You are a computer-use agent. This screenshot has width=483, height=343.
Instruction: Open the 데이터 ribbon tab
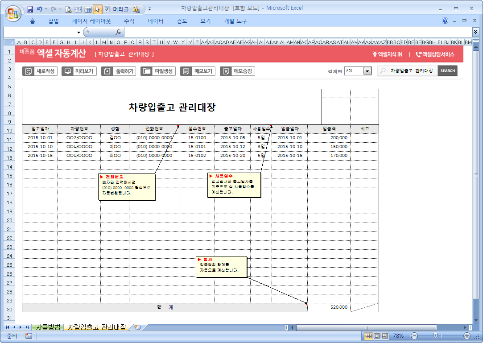[x=156, y=21]
